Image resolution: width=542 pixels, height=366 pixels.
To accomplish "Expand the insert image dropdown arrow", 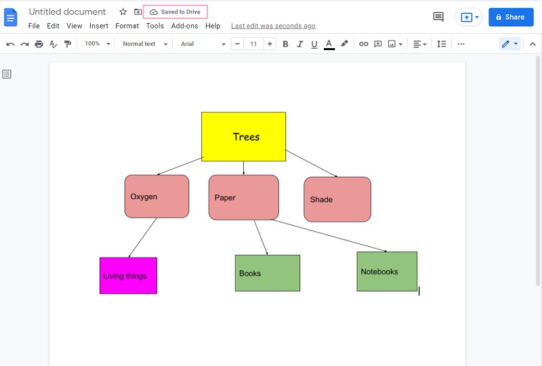I will [400, 44].
